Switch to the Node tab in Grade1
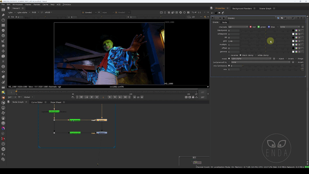309x174 pixels. [224, 22]
